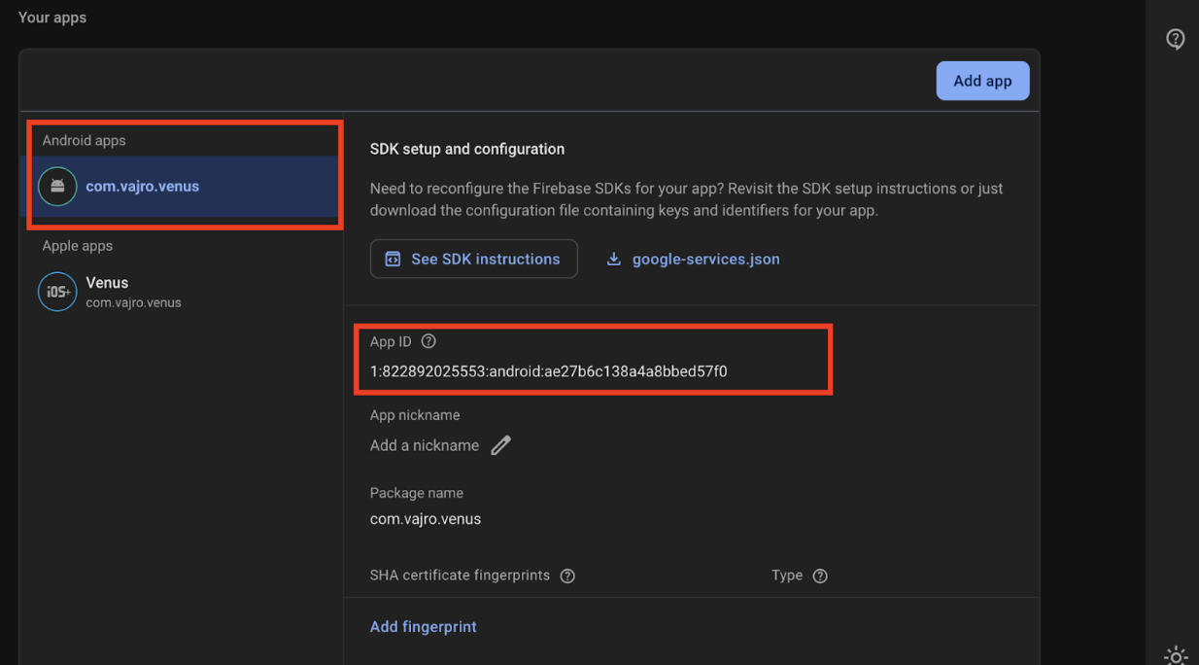Image resolution: width=1199 pixels, height=665 pixels.
Task: Click the Android robot icon for com.vajro.venus
Action: pyautogui.click(x=57, y=186)
